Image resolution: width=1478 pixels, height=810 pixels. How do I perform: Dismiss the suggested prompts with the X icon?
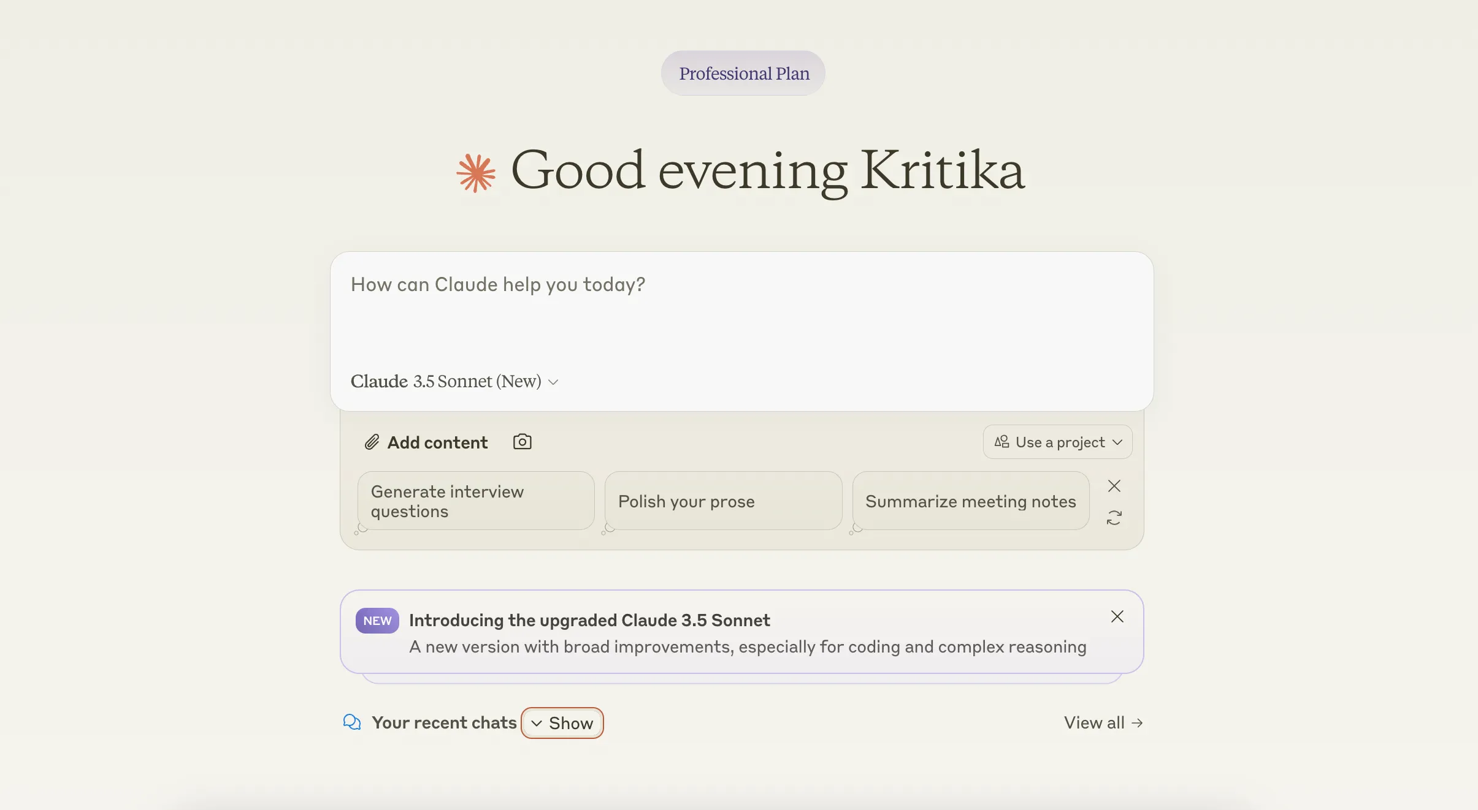[x=1114, y=486]
